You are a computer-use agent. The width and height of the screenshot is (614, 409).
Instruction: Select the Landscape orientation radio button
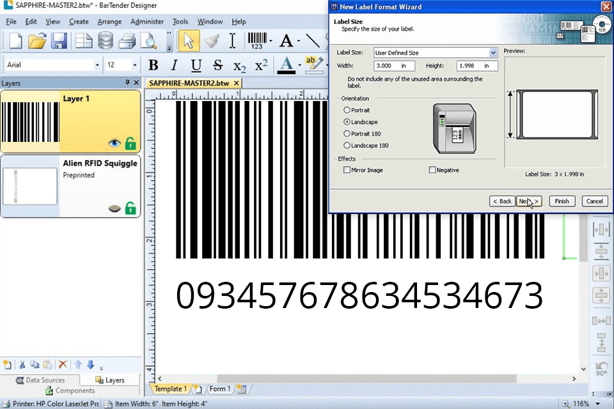click(x=347, y=121)
